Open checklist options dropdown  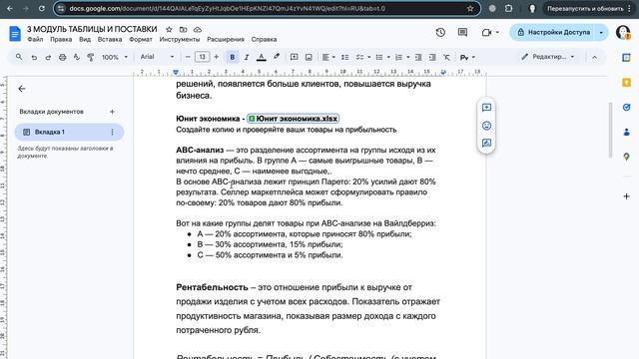tap(363, 58)
